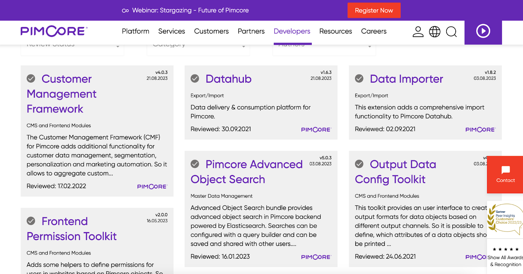Click check icon for Output Data Config Toolkit
The image size is (523, 274).
(359, 164)
